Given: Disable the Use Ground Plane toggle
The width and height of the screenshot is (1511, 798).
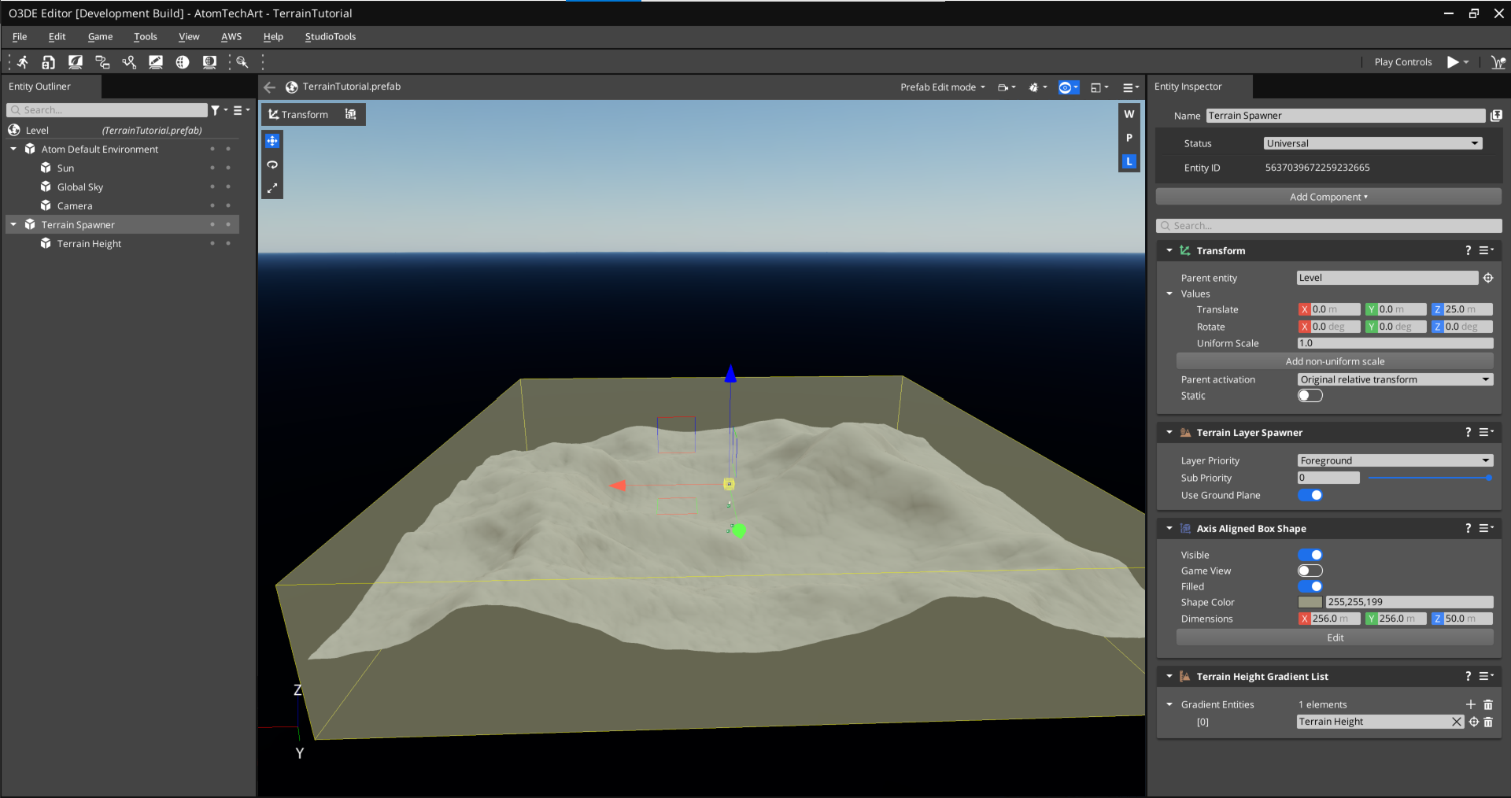Looking at the screenshot, I should pyautogui.click(x=1310, y=495).
